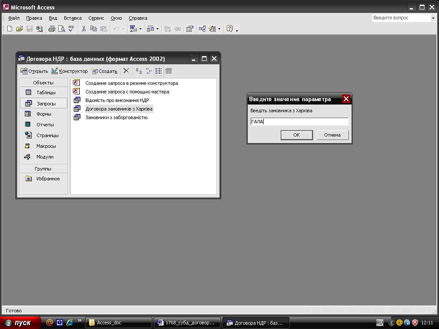
Task: Click the Copy toolbar icon
Action: click(x=93, y=29)
